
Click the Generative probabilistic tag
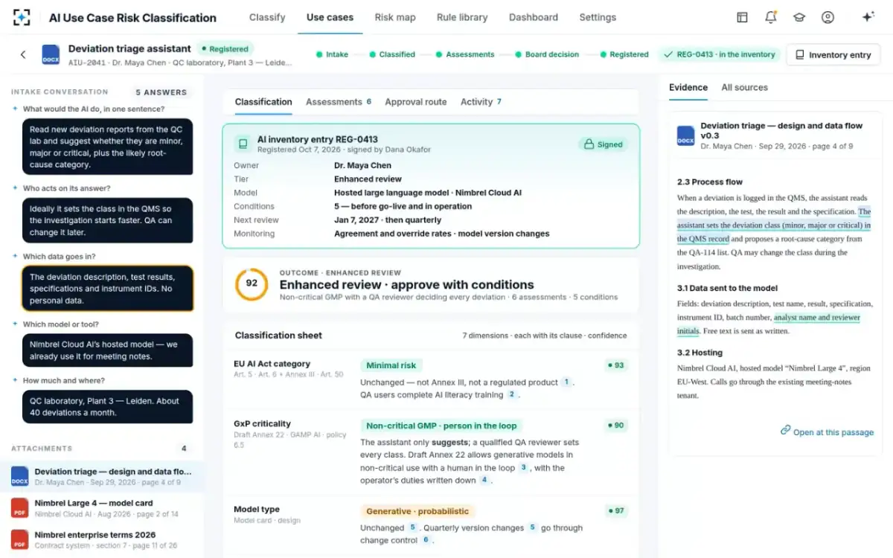click(x=417, y=511)
